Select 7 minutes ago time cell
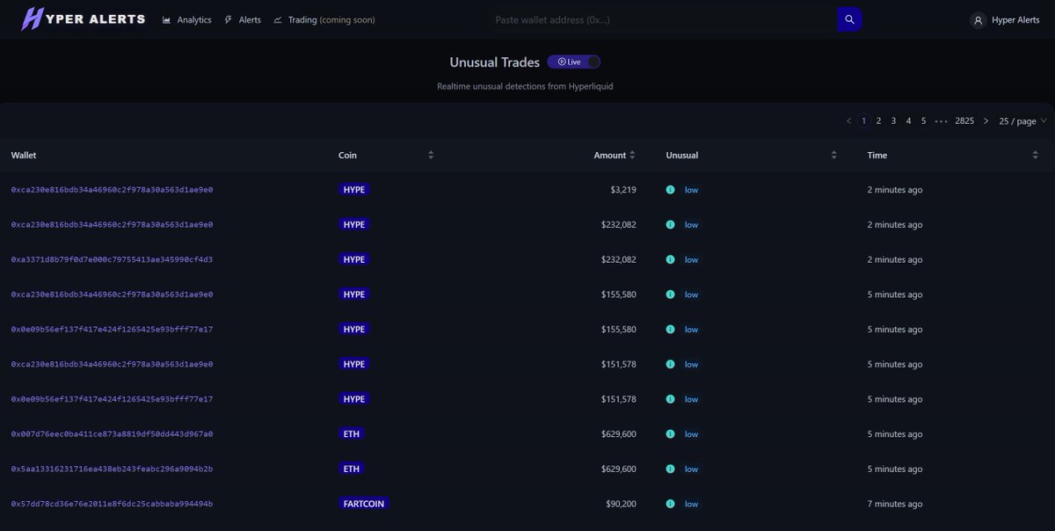Screen dimensions: 1055x531 pyautogui.click(x=895, y=504)
